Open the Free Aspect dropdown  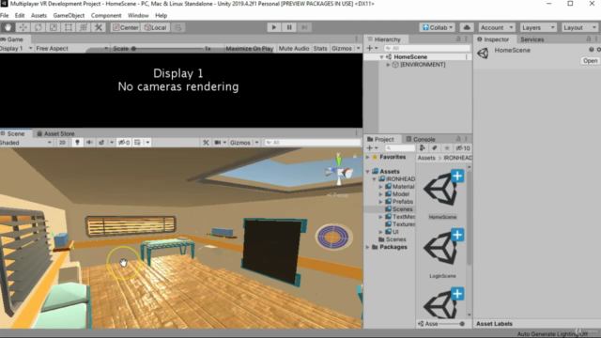point(71,49)
